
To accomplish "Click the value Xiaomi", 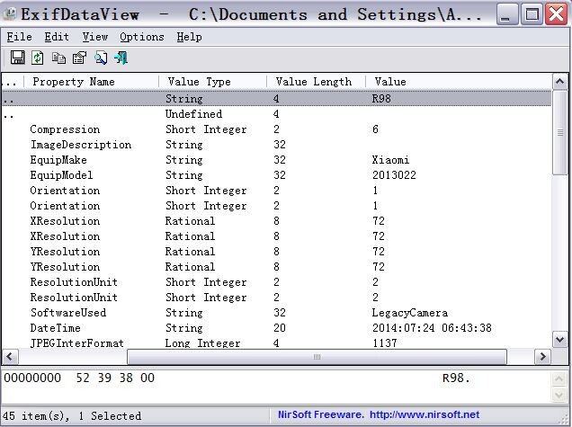I will coord(390,160).
